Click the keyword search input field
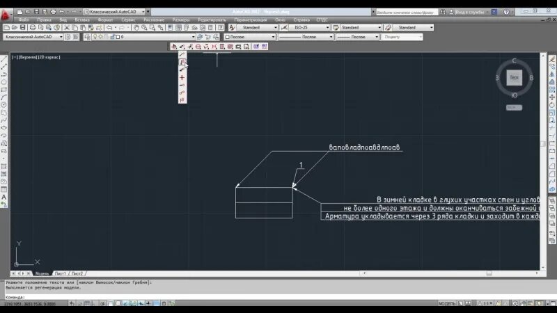Viewport: 557px width, 313px height. tap(407, 12)
